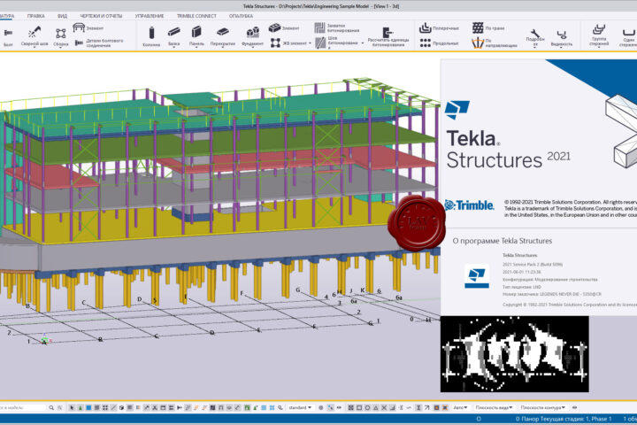The image size is (637, 425).
Task: Select the Сварной шов weld tool
Action: pos(35,35)
